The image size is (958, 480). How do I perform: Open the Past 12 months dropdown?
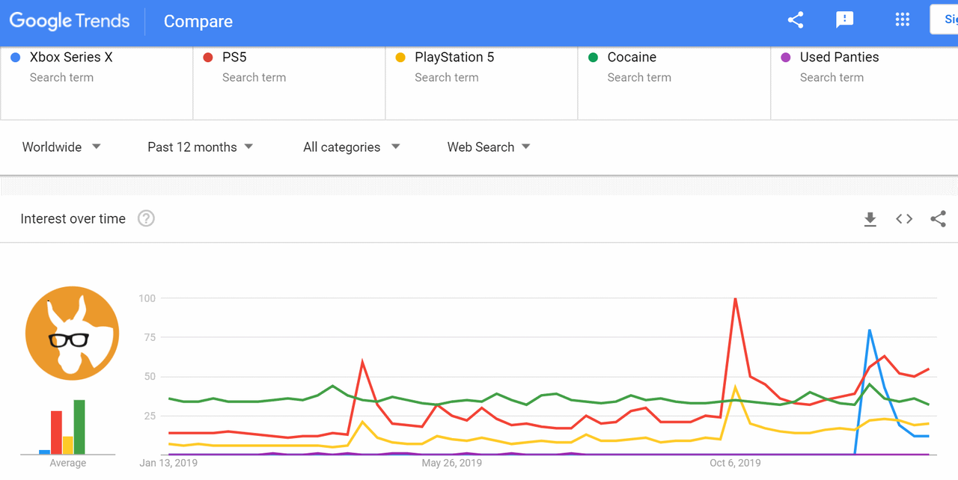pyautogui.click(x=200, y=147)
